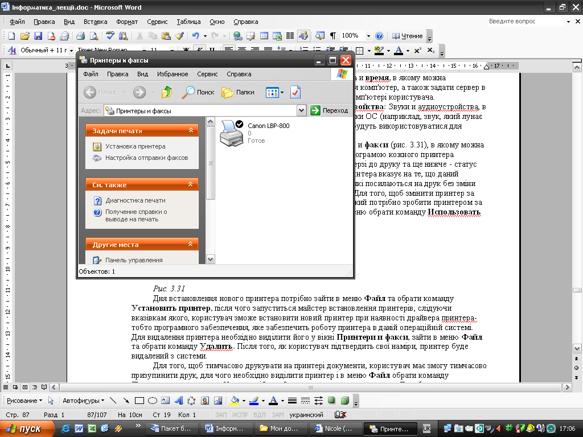
Task: Toggle the Show paragraph marks icon
Action: [332, 36]
